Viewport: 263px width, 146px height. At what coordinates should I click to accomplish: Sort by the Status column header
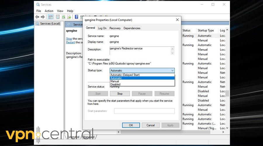pyautogui.click(x=186, y=30)
